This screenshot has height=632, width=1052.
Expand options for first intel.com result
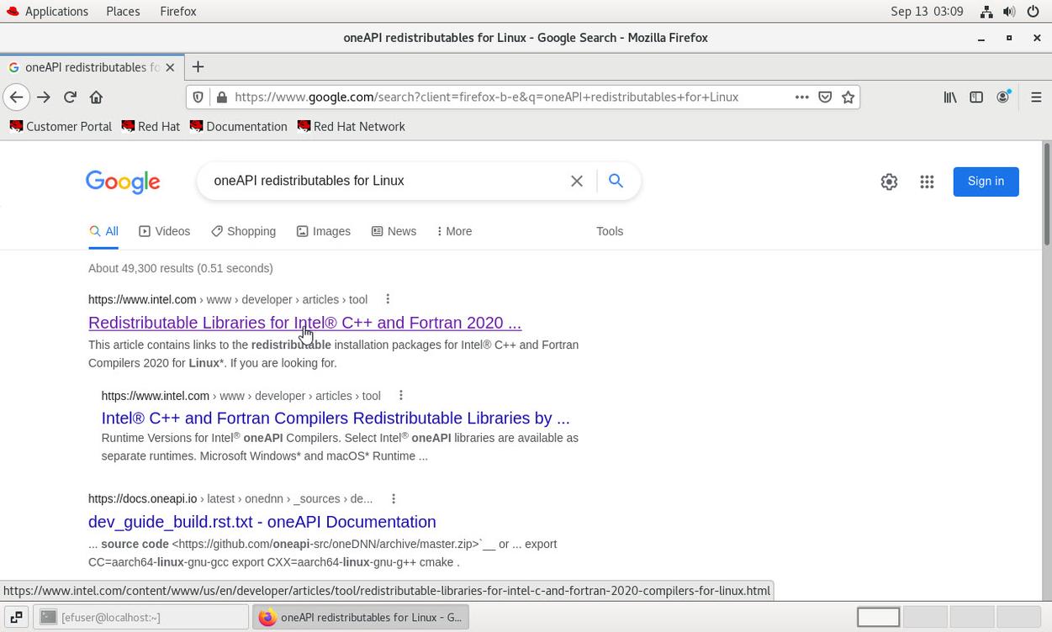point(388,299)
